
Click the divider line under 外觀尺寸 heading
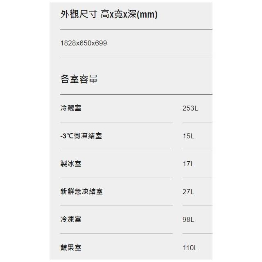[x=136, y=29]
